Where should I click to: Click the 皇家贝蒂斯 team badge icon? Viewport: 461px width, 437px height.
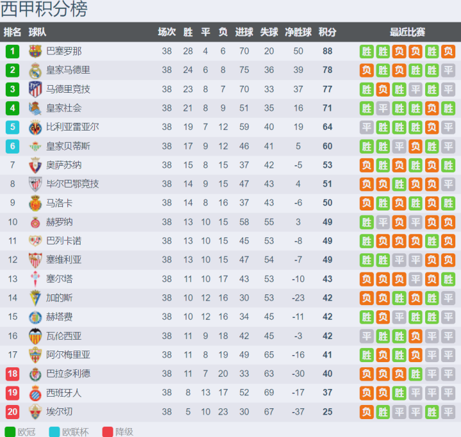pos(35,147)
